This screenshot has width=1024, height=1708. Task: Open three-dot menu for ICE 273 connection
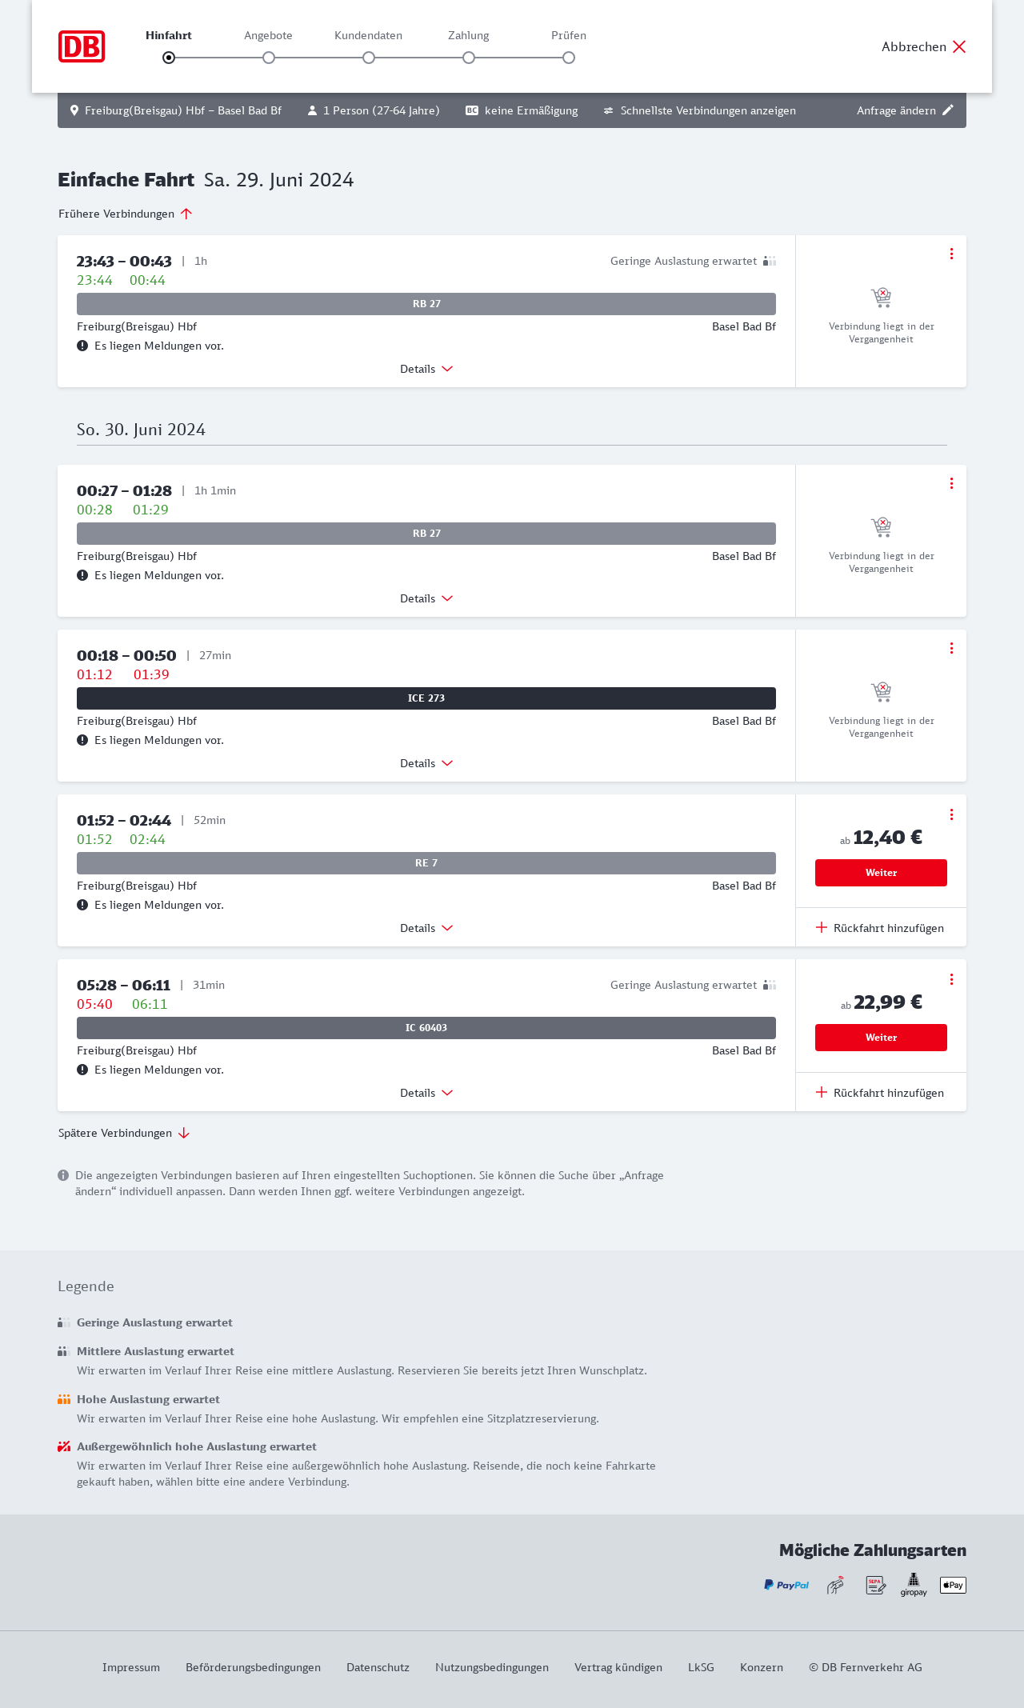951,648
